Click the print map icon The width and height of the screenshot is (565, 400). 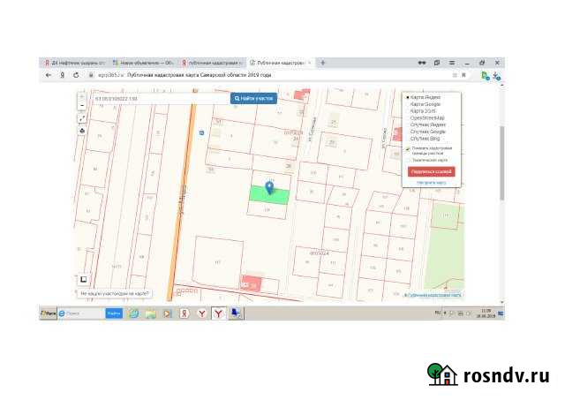pos(82,130)
